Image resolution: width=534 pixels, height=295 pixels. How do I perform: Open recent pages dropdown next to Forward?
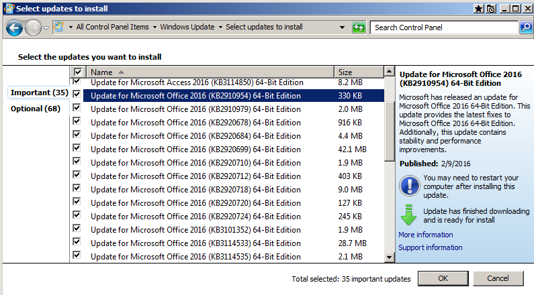46,28
